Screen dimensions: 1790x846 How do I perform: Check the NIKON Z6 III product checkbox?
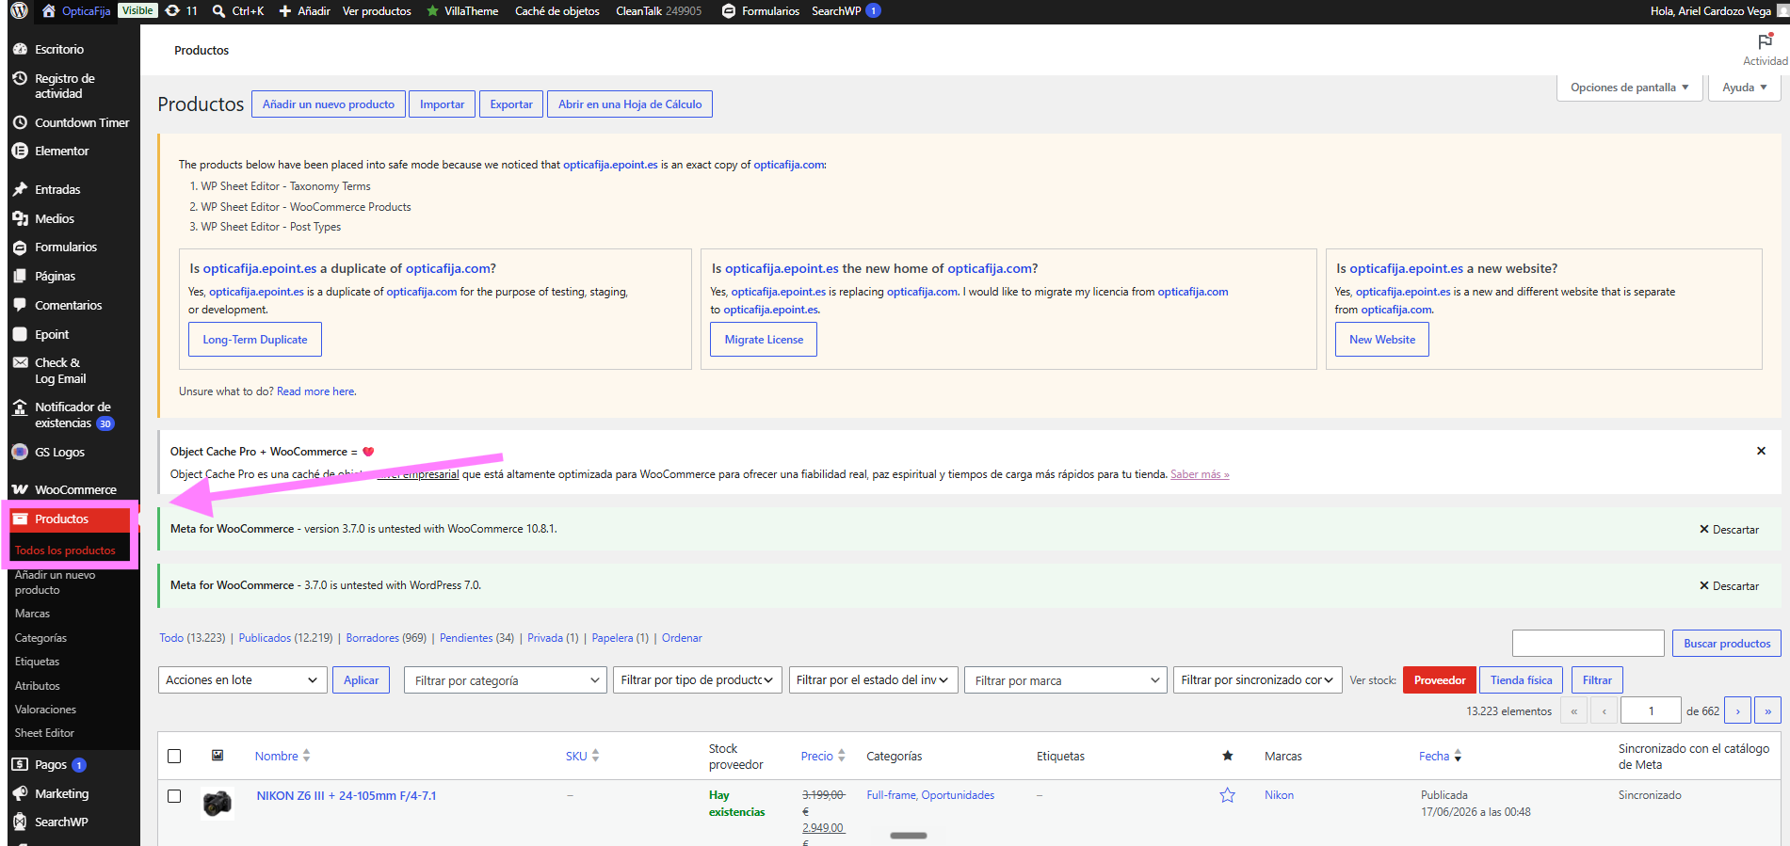click(x=174, y=796)
